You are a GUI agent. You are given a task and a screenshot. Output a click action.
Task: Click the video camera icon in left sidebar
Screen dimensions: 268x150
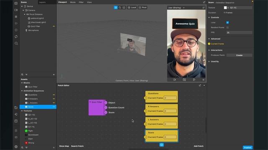click(16, 10)
